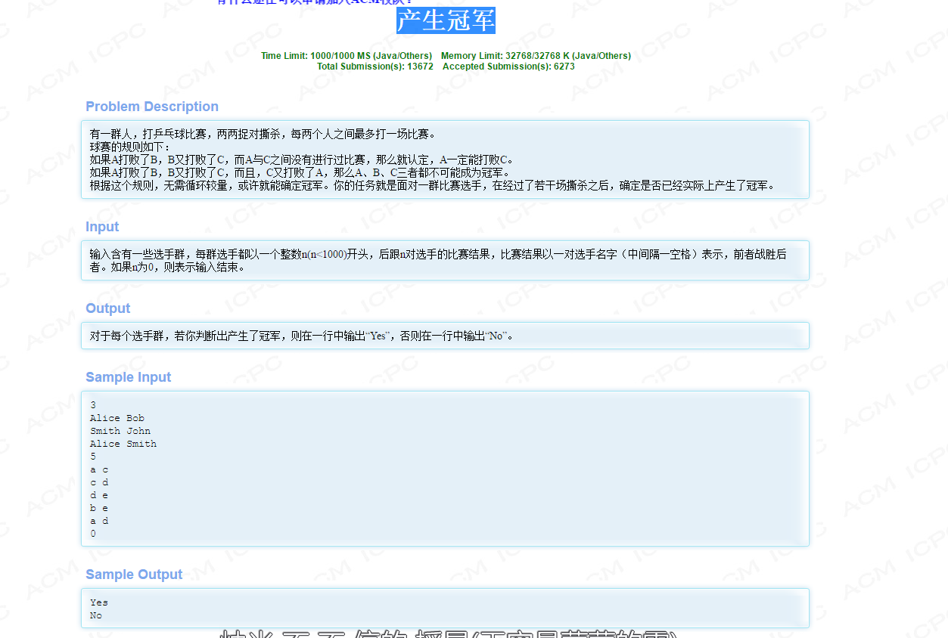
Task: Click No in the Sample Output box
Action: [x=96, y=615]
